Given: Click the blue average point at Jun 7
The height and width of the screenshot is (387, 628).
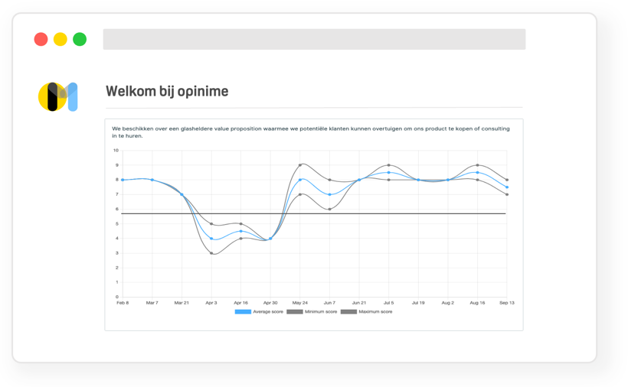Looking at the screenshot, I should [x=330, y=194].
